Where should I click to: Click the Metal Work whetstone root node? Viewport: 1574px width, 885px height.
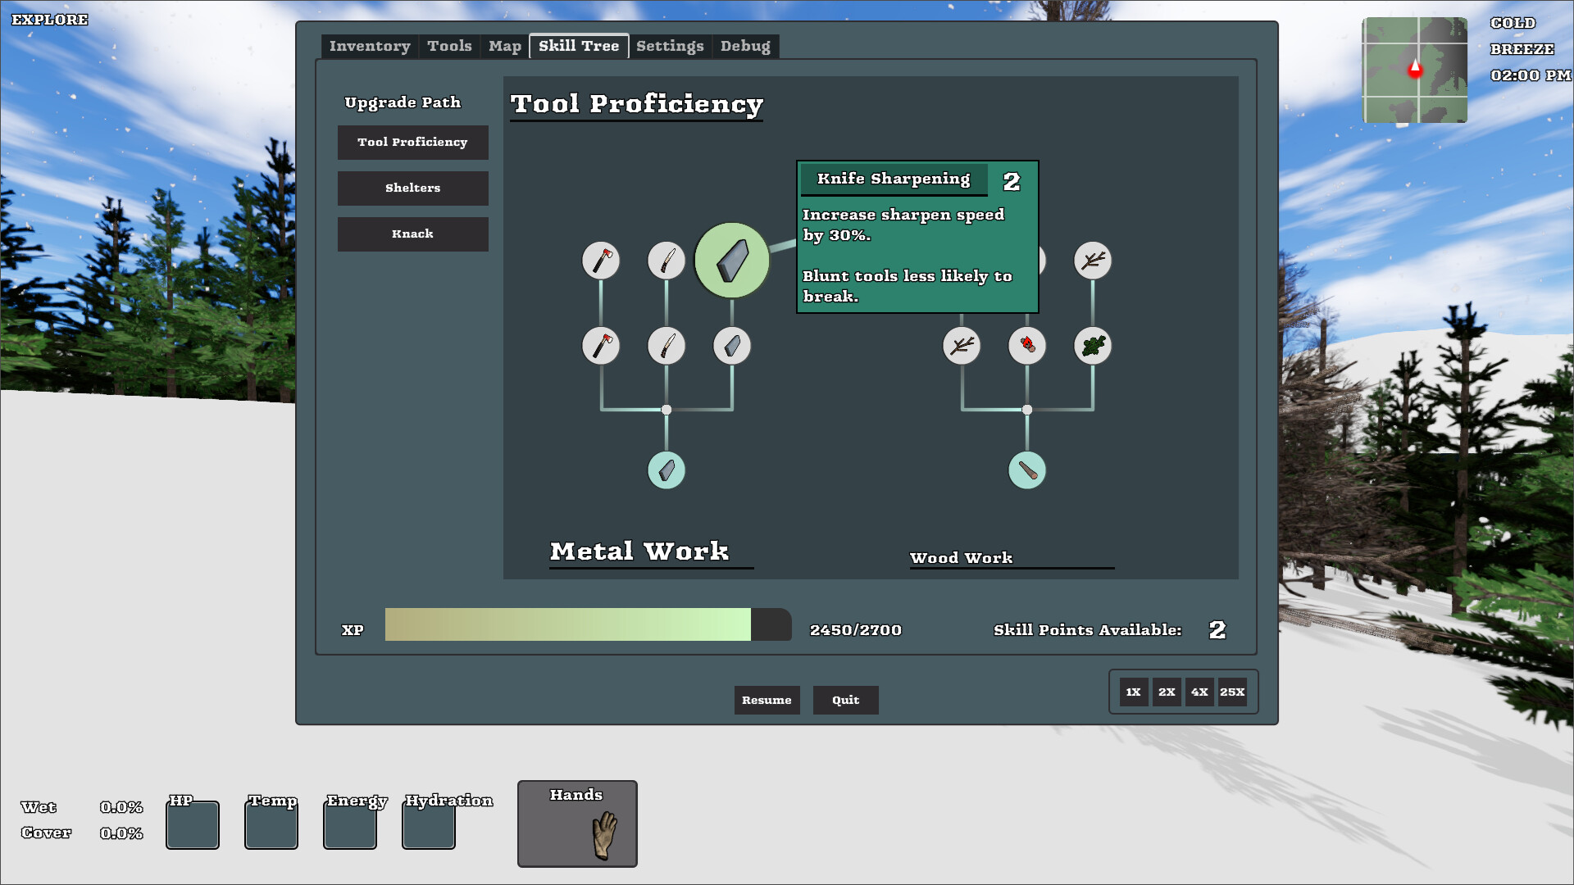[666, 470]
